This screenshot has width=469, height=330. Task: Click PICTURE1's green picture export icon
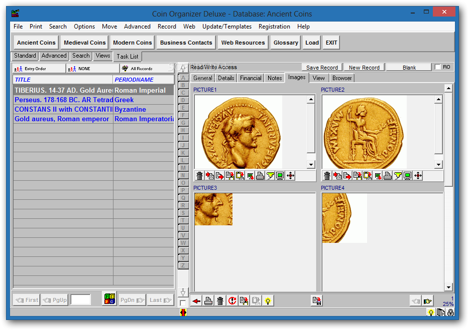pos(250,176)
